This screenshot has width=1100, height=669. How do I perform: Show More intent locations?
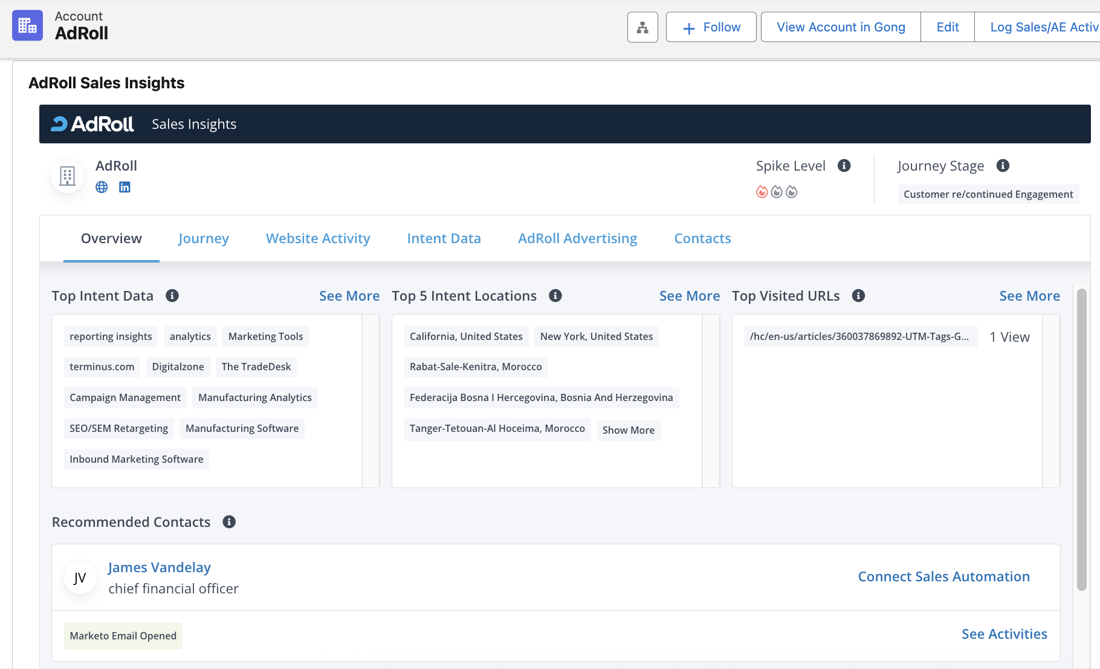[x=629, y=430]
